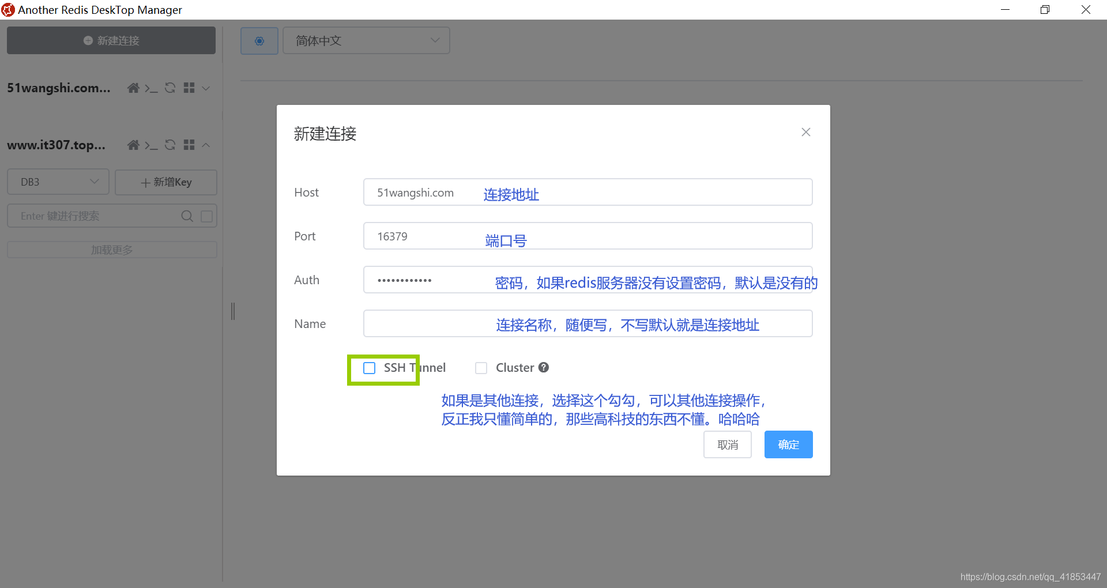
Task: Click the Name input field
Action: point(588,324)
